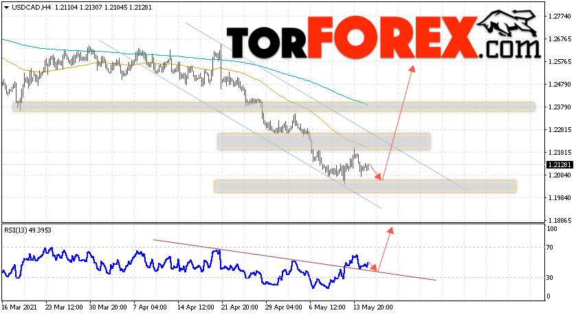The image size is (576, 315).
Task: Click the RSI(13) 49.3953 indicator label
Action: click(28, 230)
